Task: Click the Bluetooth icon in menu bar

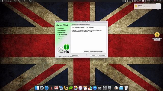Action: click(x=145, y=1)
